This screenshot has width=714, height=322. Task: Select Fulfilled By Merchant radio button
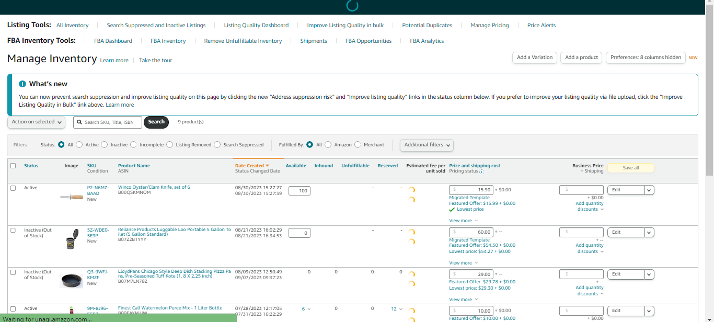pyautogui.click(x=358, y=145)
